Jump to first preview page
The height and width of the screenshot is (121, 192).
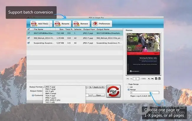pos(127,79)
